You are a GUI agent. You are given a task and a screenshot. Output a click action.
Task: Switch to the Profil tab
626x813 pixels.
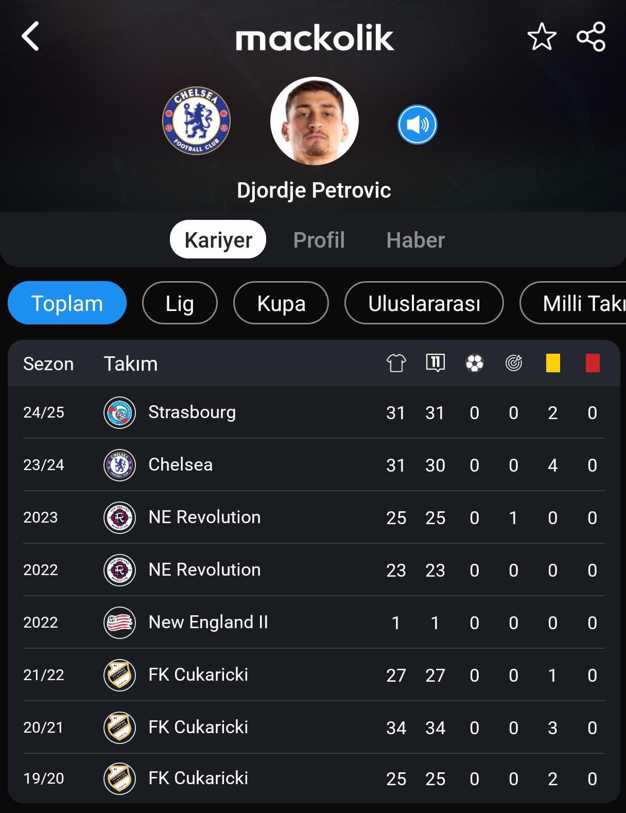pyautogui.click(x=319, y=240)
